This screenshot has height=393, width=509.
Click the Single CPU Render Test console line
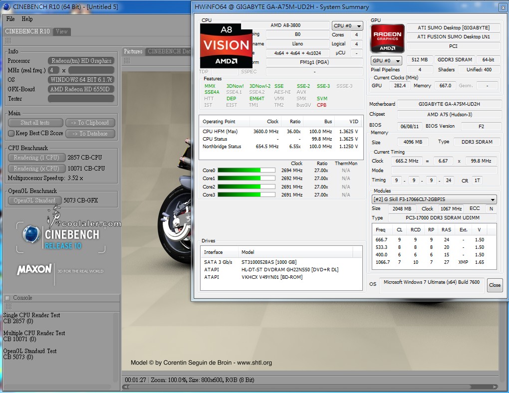pyautogui.click(x=31, y=315)
